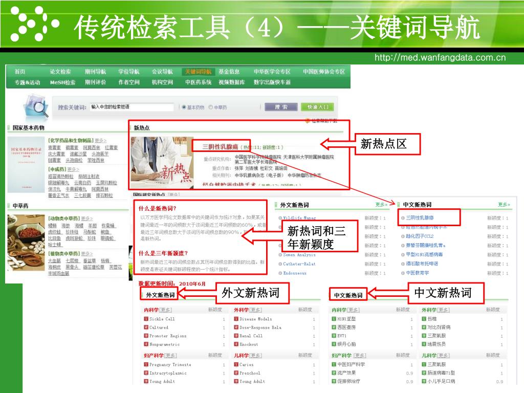524x393 pixels.
Task: Click green rank icon beside 地震伤员
Action: coord(424,344)
